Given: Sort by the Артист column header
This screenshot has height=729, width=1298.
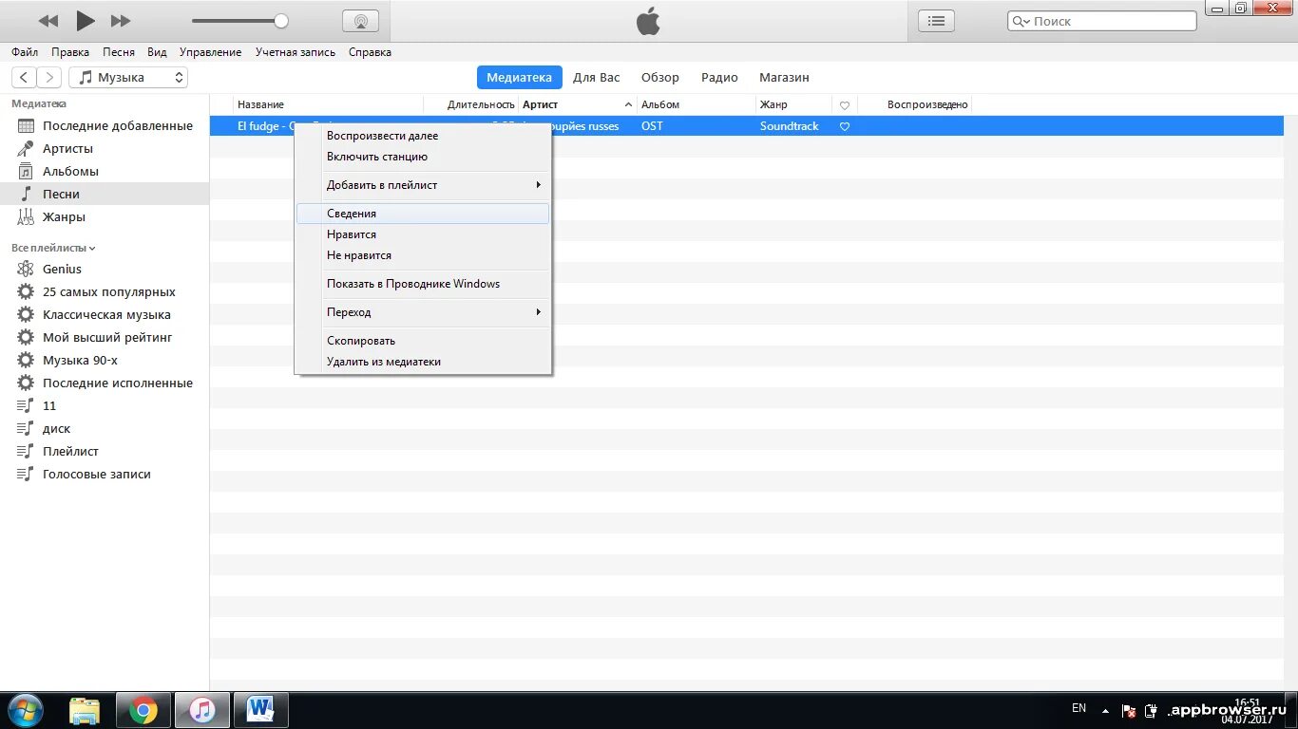Looking at the screenshot, I should click(x=578, y=104).
